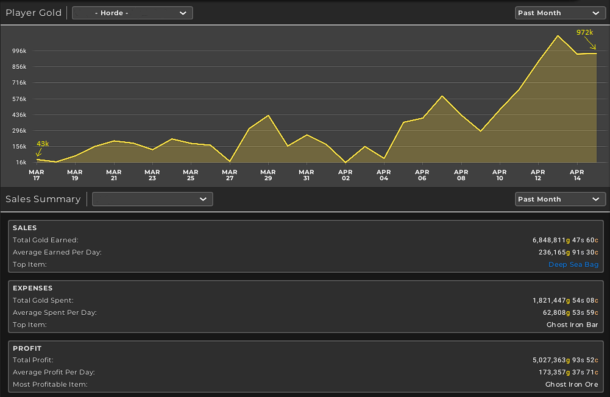Click the 972k end value annotation
The image size is (610, 397).
584,32
